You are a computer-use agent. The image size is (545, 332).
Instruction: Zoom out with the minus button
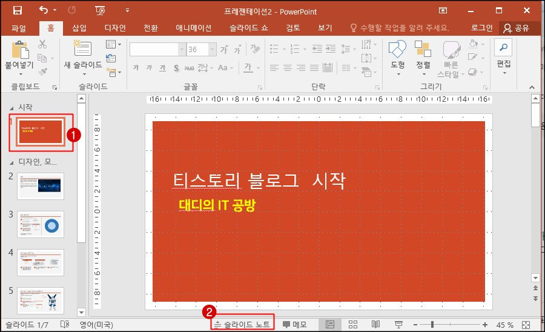point(415,325)
